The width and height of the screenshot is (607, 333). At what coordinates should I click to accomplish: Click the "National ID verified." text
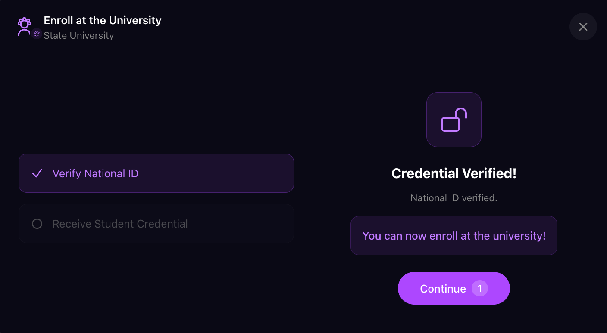tap(454, 198)
